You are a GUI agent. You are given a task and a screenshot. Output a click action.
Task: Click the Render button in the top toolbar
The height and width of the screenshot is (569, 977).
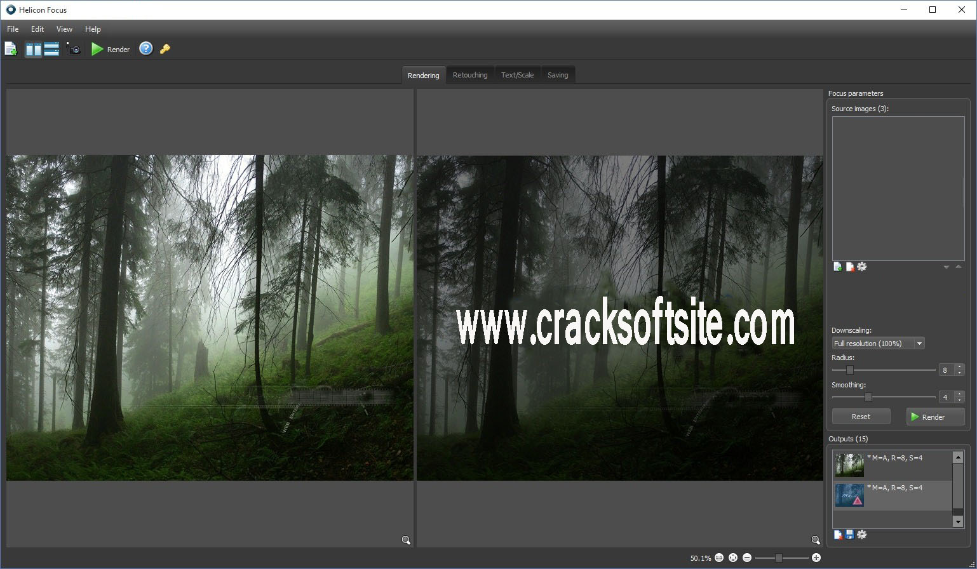(x=111, y=49)
